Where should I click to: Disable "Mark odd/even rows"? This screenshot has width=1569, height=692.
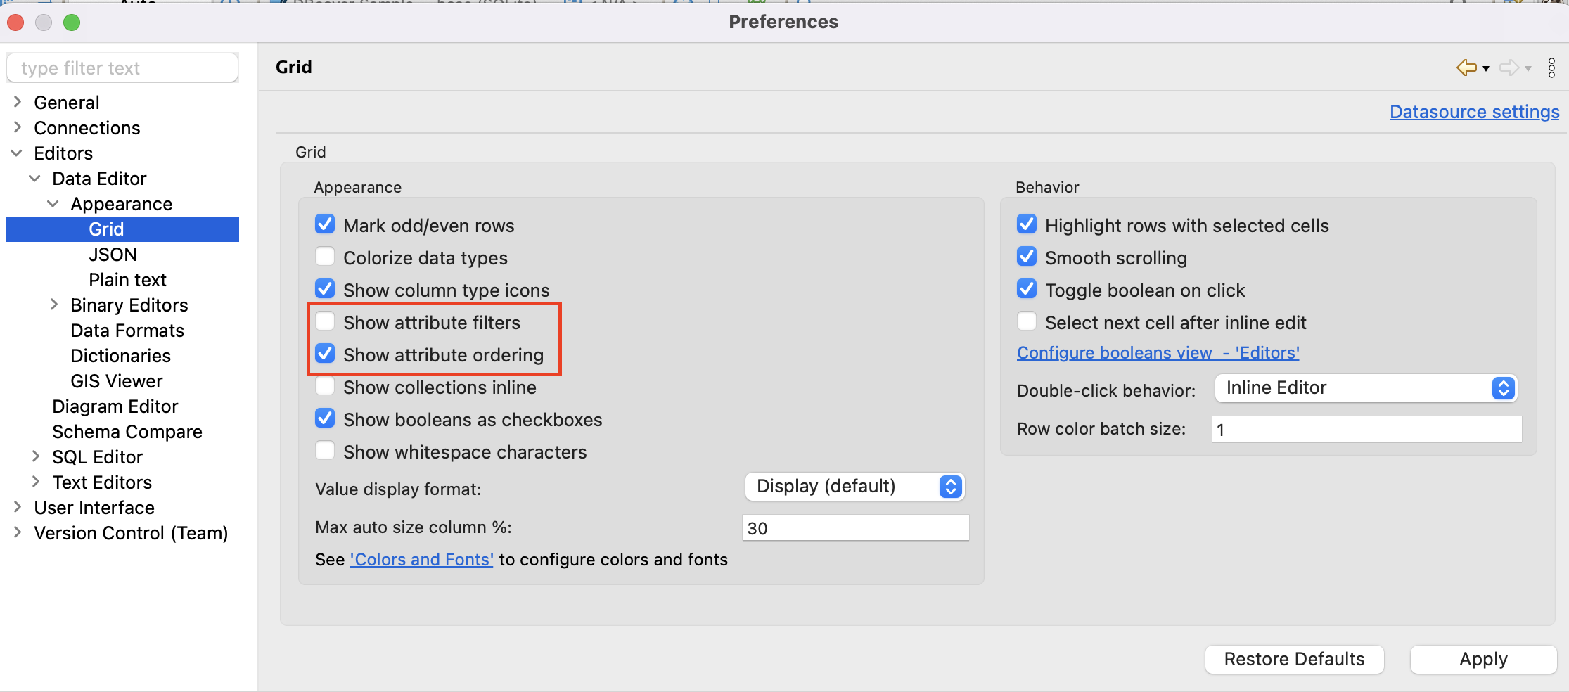coord(325,224)
